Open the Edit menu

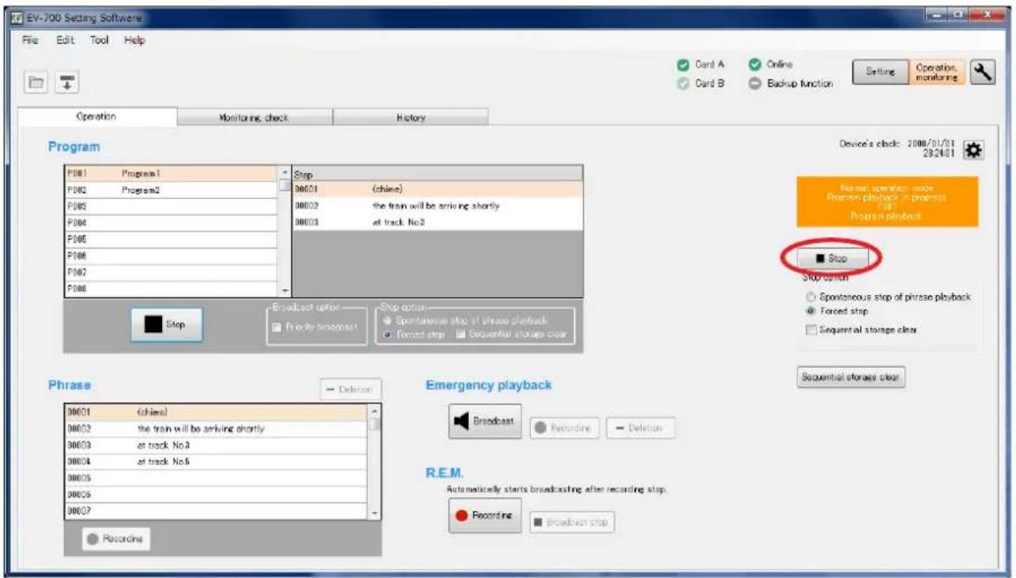64,40
